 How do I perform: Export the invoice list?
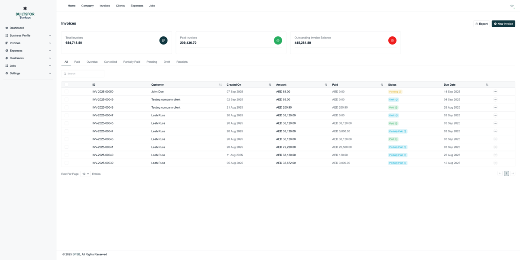coord(481,24)
